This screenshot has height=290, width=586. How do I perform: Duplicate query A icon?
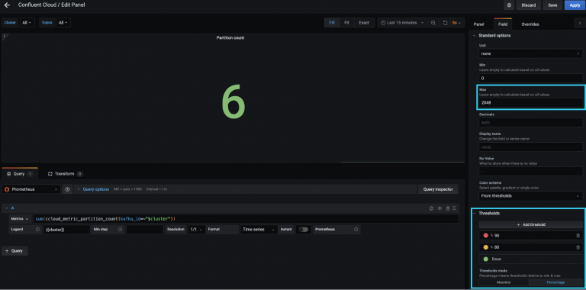tap(431, 208)
